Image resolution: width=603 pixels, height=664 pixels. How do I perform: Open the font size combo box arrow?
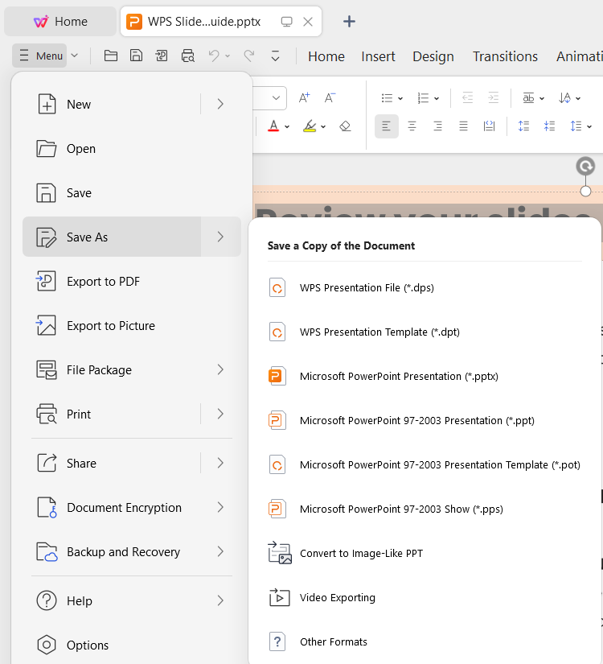point(276,98)
